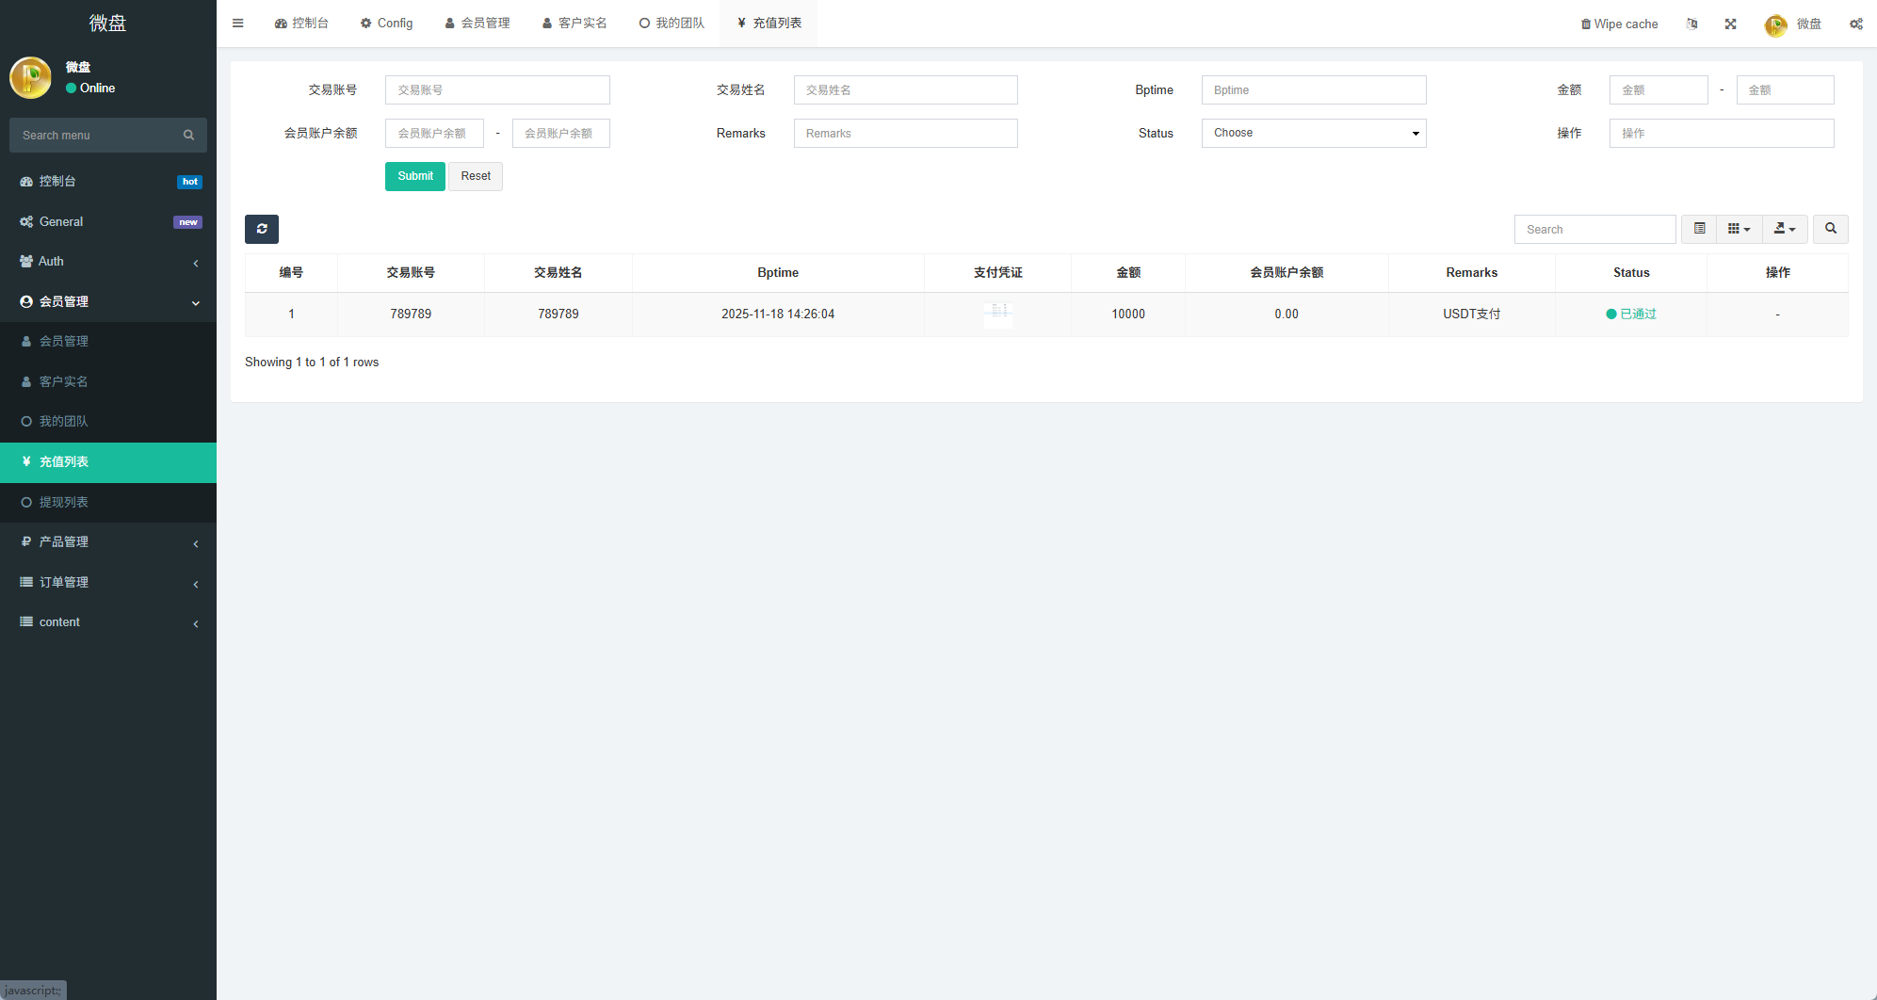Open the Status Choose dropdown
1877x1000 pixels.
pyautogui.click(x=1313, y=134)
